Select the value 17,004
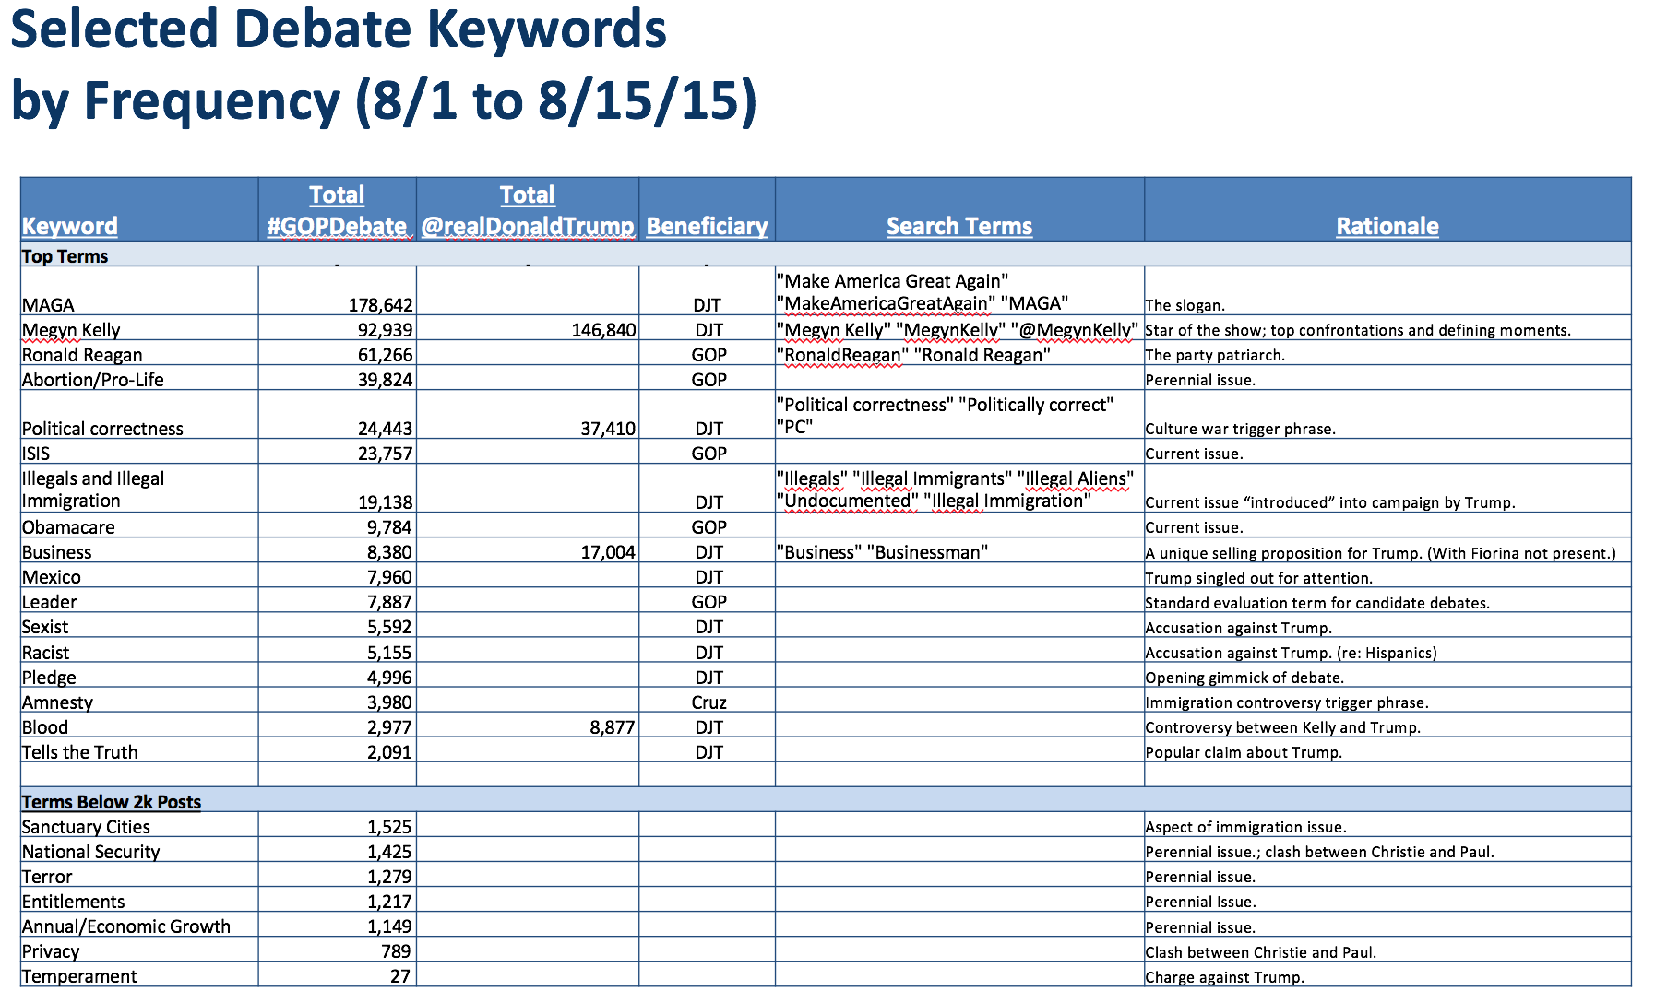1655x1003 pixels. click(608, 551)
